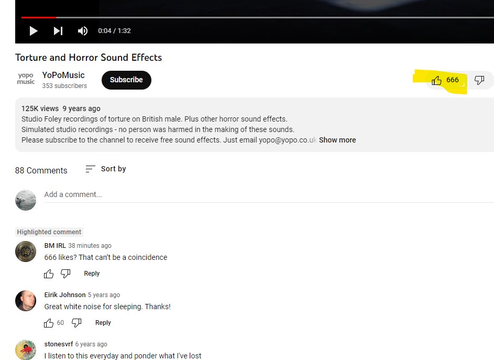This screenshot has height=360, width=494.
Task: Open YoPoMusic channel name link
Action: pos(63,75)
